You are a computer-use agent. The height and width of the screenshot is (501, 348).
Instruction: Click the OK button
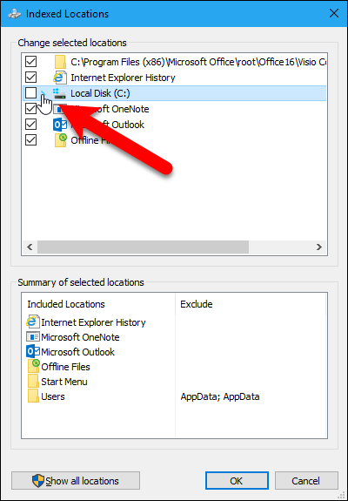click(237, 481)
